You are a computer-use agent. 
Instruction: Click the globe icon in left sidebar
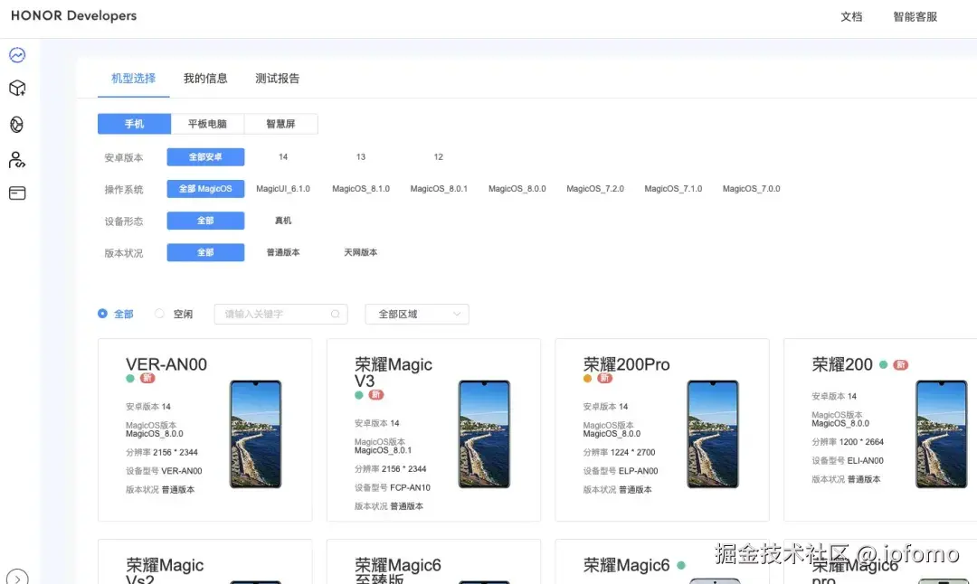(17, 124)
